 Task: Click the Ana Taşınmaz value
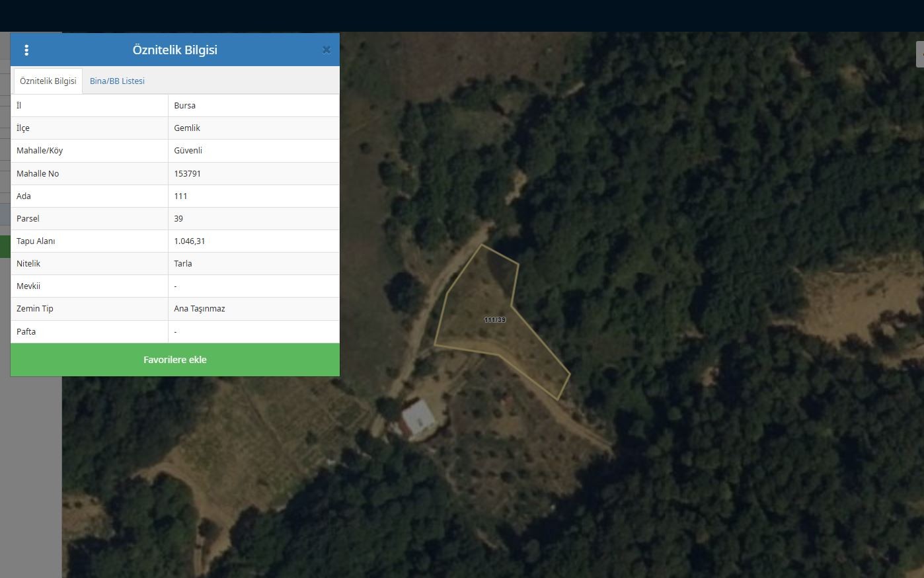click(x=200, y=309)
